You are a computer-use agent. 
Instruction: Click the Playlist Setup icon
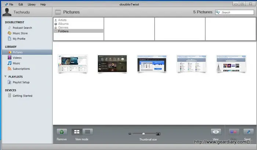[10, 82]
